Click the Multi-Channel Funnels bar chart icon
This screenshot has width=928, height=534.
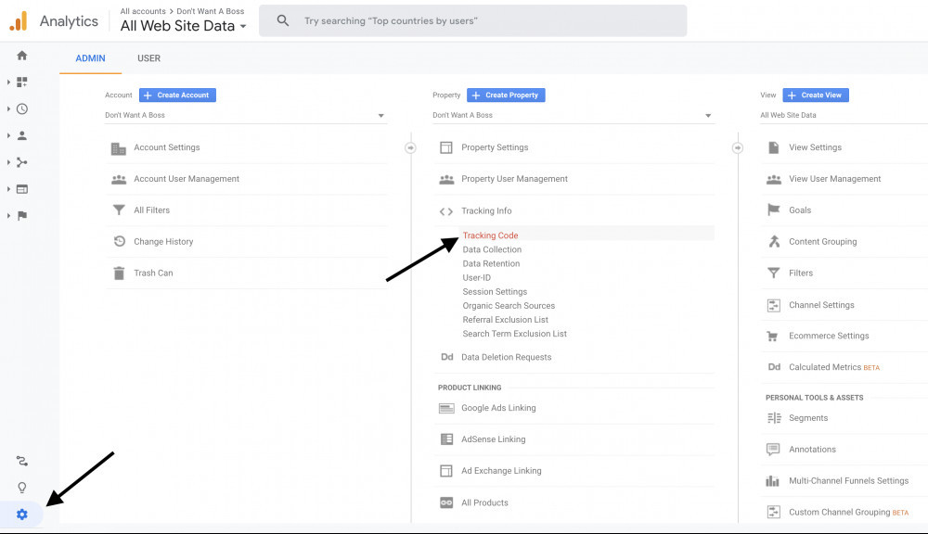[x=772, y=481]
